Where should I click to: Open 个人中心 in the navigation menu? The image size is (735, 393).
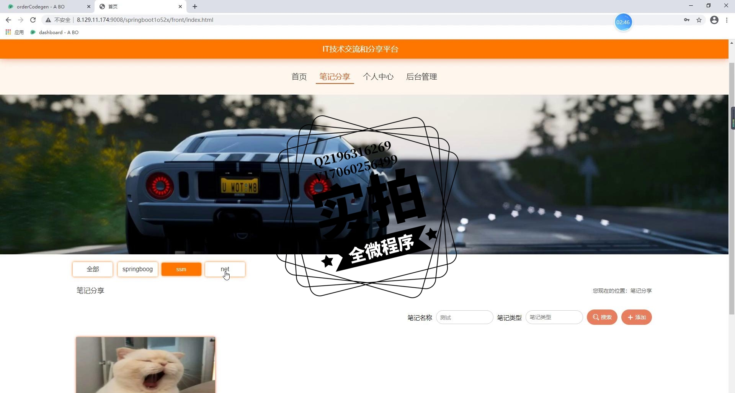(x=378, y=77)
